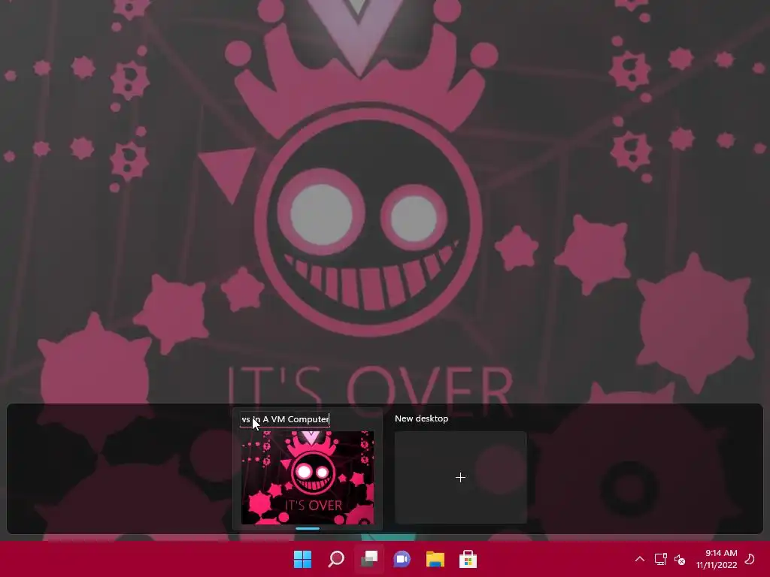Select the It's Over desktop thumbnail

(308, 477)
